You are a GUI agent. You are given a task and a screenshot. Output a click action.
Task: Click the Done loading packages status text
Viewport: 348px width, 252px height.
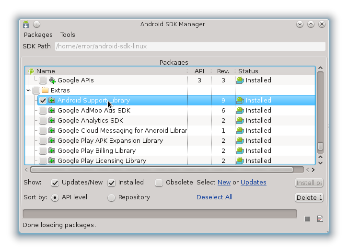click(59, 225)
